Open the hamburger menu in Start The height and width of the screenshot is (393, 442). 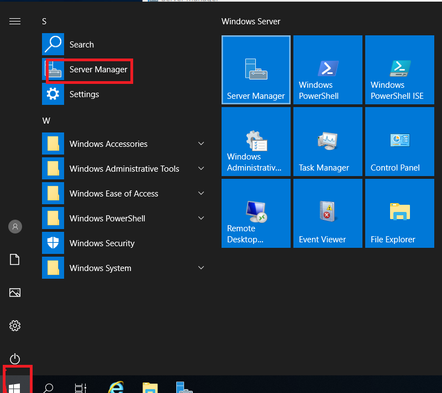click(15, 22)
